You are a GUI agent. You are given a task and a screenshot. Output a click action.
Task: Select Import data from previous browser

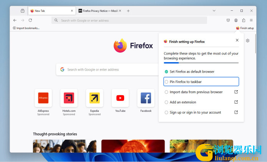(201, 92)
